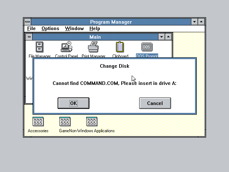Click the Change Disk dialog title
229x172 pixels.
(x=114, y=66)
